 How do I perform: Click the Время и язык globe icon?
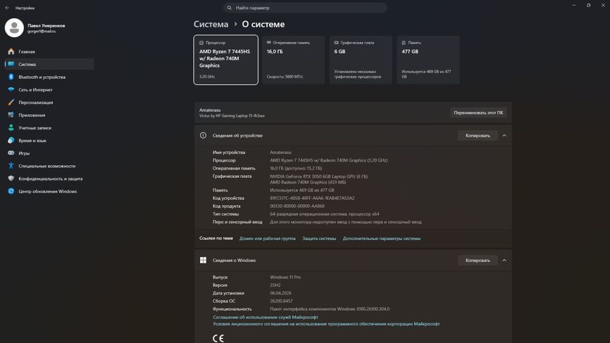[x=11, y=141]
